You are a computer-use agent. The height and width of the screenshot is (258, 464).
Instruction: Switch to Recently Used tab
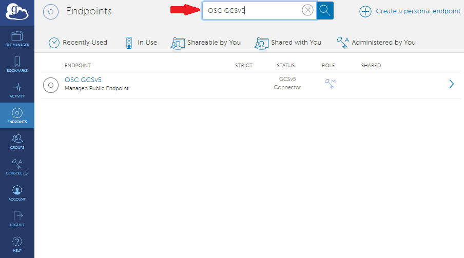pos(78,43)
